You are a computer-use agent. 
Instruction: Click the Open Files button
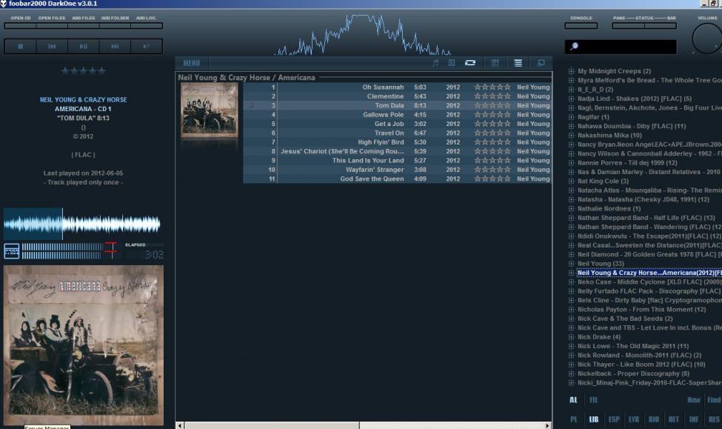pos(52,26)
